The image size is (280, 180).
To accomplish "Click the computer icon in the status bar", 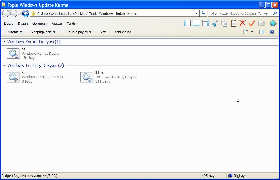I will click(x=231, y=176).
